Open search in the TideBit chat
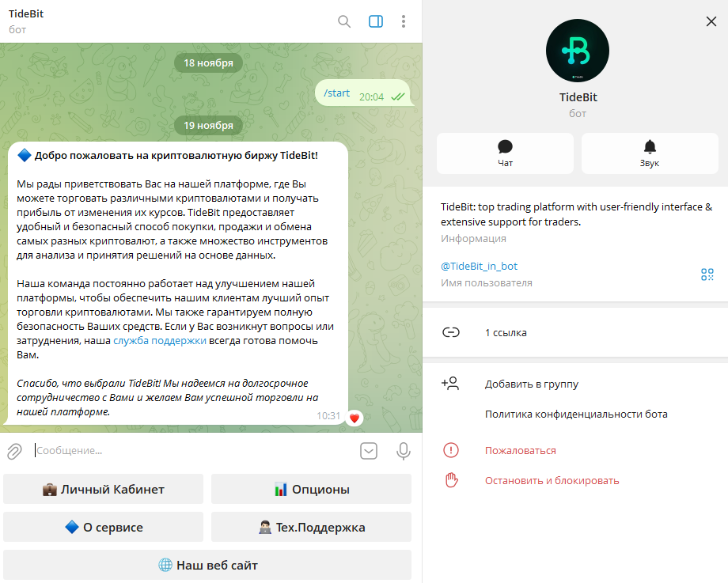 pyautogui.click(x=344, y=21)
